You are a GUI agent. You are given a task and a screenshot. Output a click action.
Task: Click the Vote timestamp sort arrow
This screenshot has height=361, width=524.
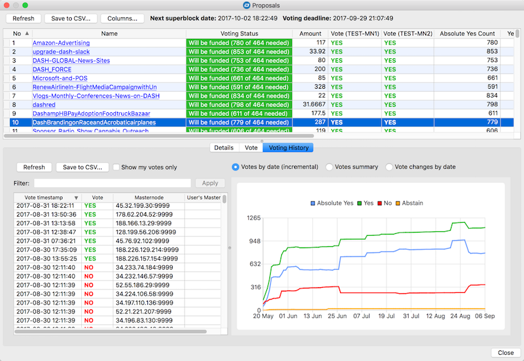(76, 198)
